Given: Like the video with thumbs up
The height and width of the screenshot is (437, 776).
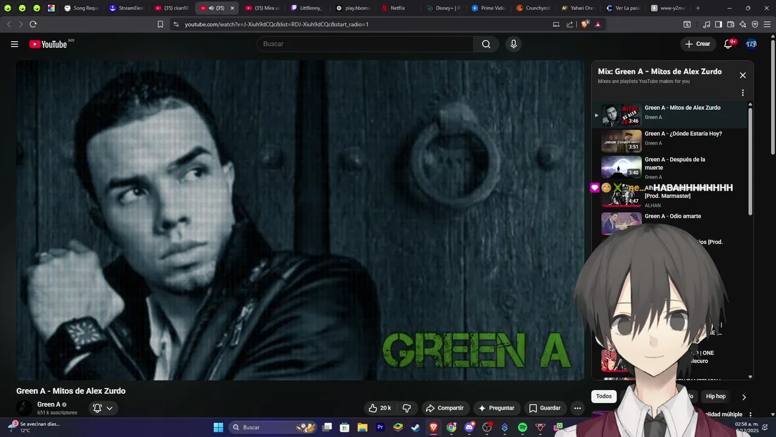Looking at the screenshot, I should tap(380, 408).
